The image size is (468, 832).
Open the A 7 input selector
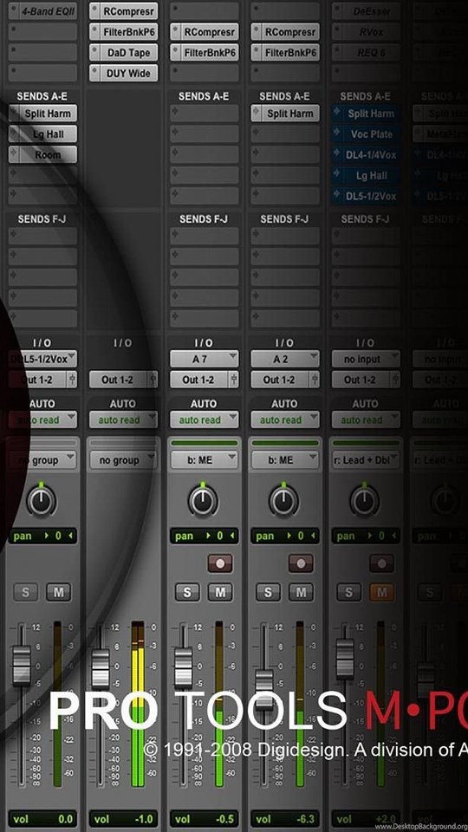(x=205, y=359)
